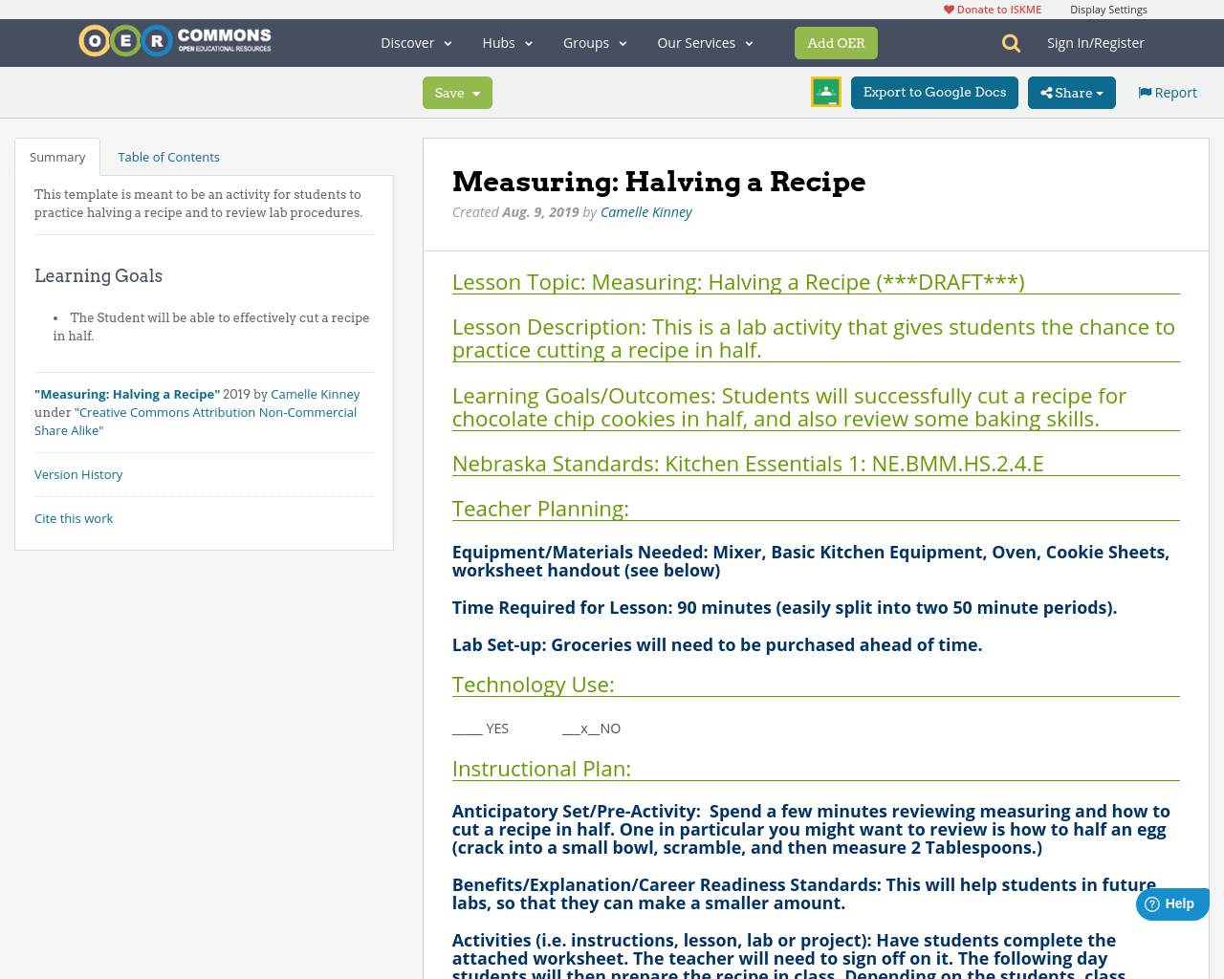Open the Share options

(x=1071, y=91)
